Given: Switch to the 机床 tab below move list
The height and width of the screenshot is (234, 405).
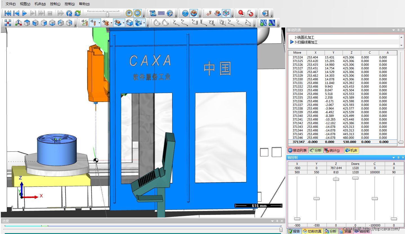Looking at the screenshot, I should 351,151.
